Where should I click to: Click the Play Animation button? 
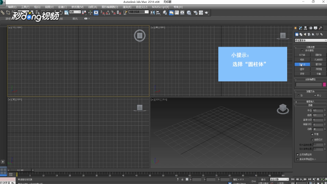(301, 179)
